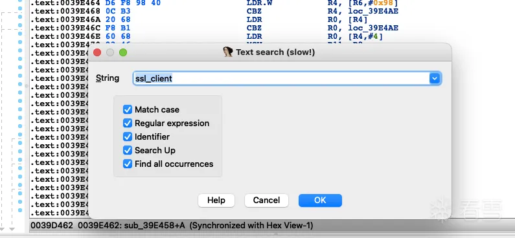This screenshot has width=515, height=238.
Task: Open Help for text search
Action: tap(216, 200)
